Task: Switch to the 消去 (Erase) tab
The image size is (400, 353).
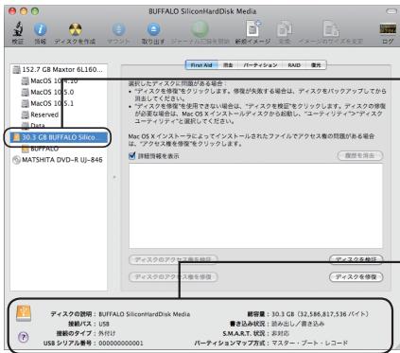Action: pos(228,65)
